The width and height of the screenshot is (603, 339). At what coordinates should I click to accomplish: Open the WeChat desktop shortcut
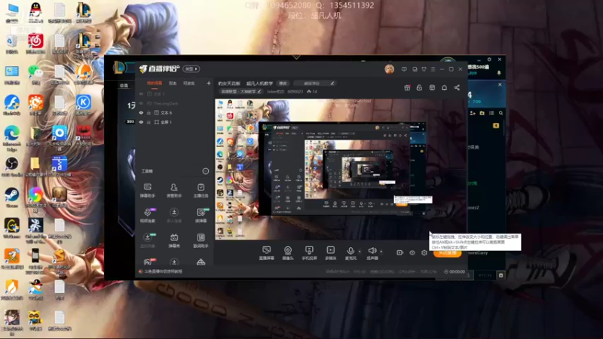point(35,74)
